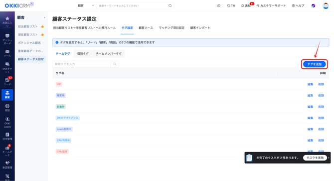Click the Leads利用中 tag label
This screenshot has width=334, height=181.
tap(64, 129)
